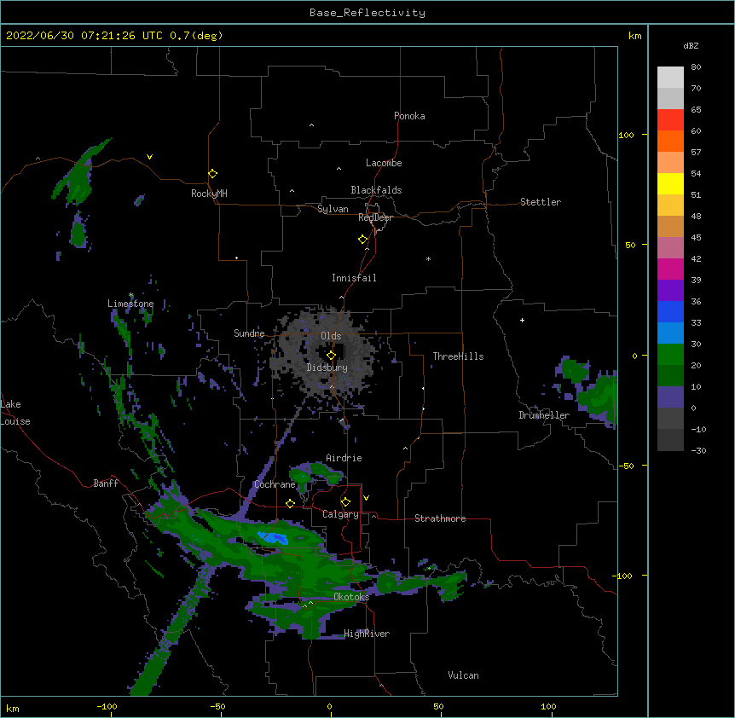This screenshot has width=735, height=718.
Task: Click the Ponoka city label
Action: (x=409, y=116)
